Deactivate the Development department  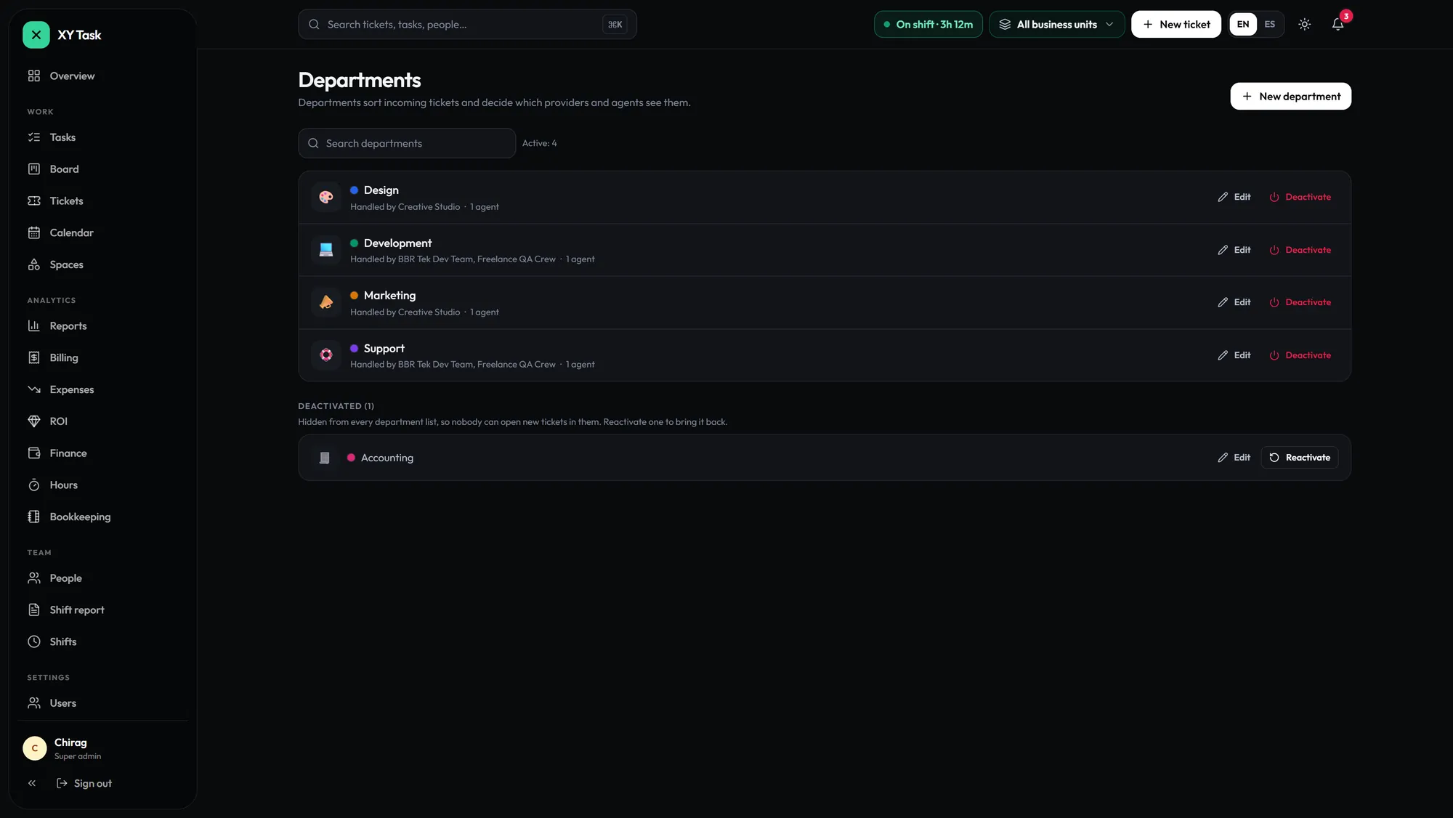(1300, 250)
